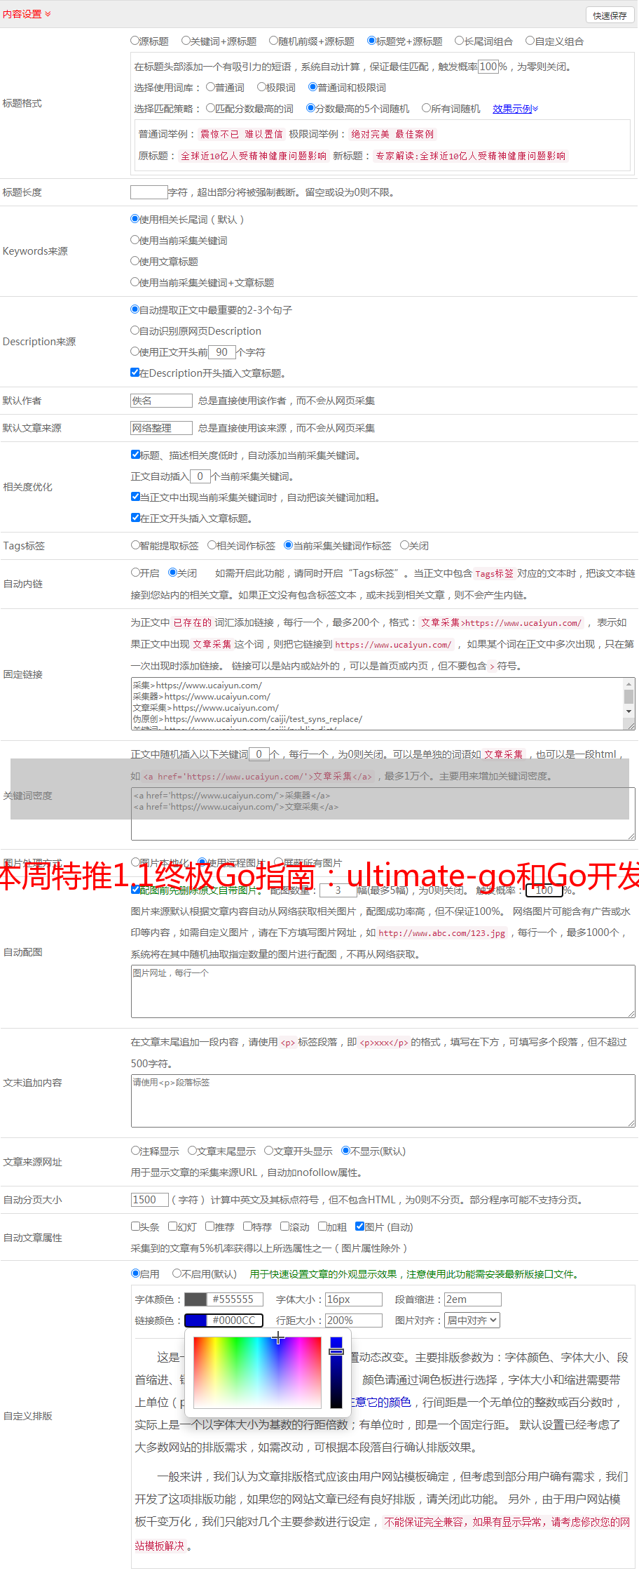
Task: Select 使用正文开头前 N 个字符 radio
Action: point(135,352)
